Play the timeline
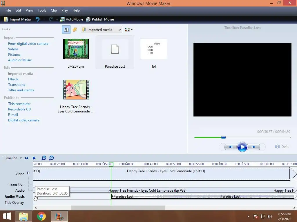Image resolution: width=297 pixels, height=222 pixels. [x=34, y=158]
